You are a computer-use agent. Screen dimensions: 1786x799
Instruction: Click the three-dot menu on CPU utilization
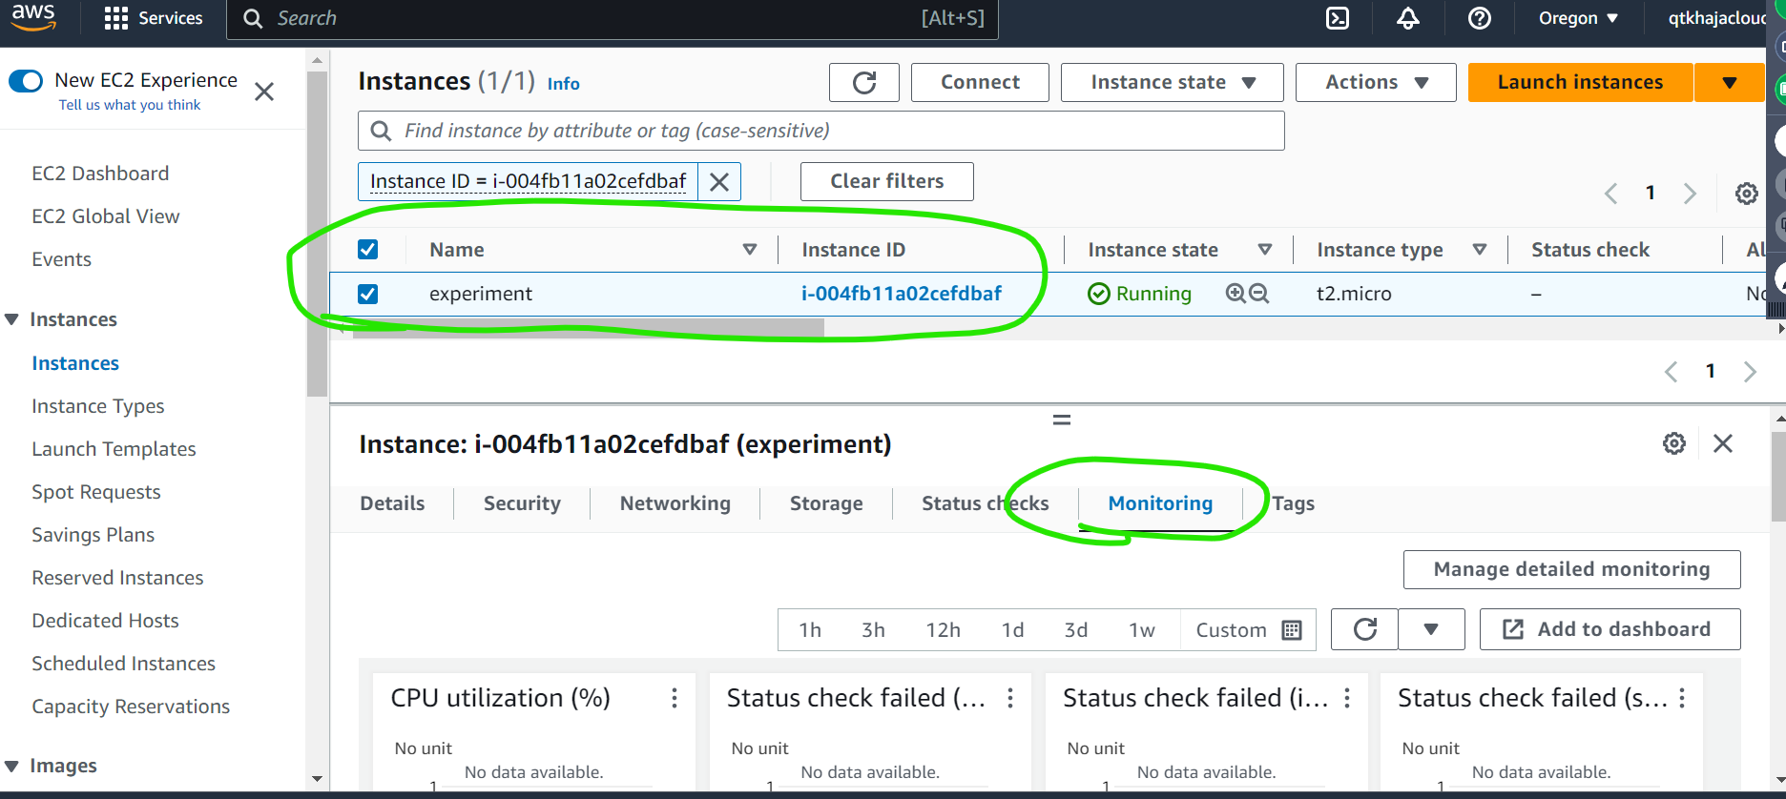675,698
